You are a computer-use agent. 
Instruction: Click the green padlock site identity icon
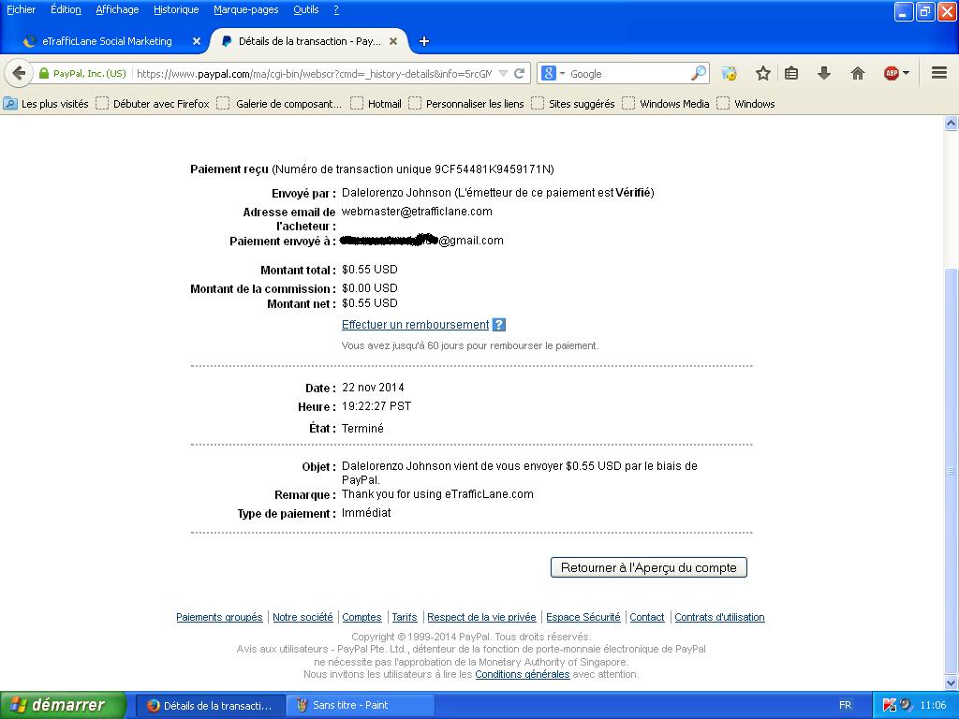pyautogui.click(x=43, y=73)
